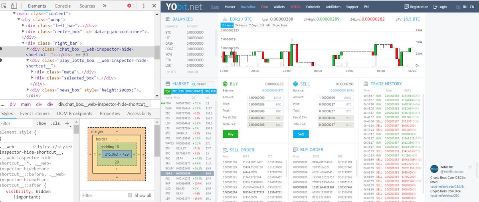Click the Buy Order list icon
Viewport: 479px width, 202px height.
click(295, 150)
